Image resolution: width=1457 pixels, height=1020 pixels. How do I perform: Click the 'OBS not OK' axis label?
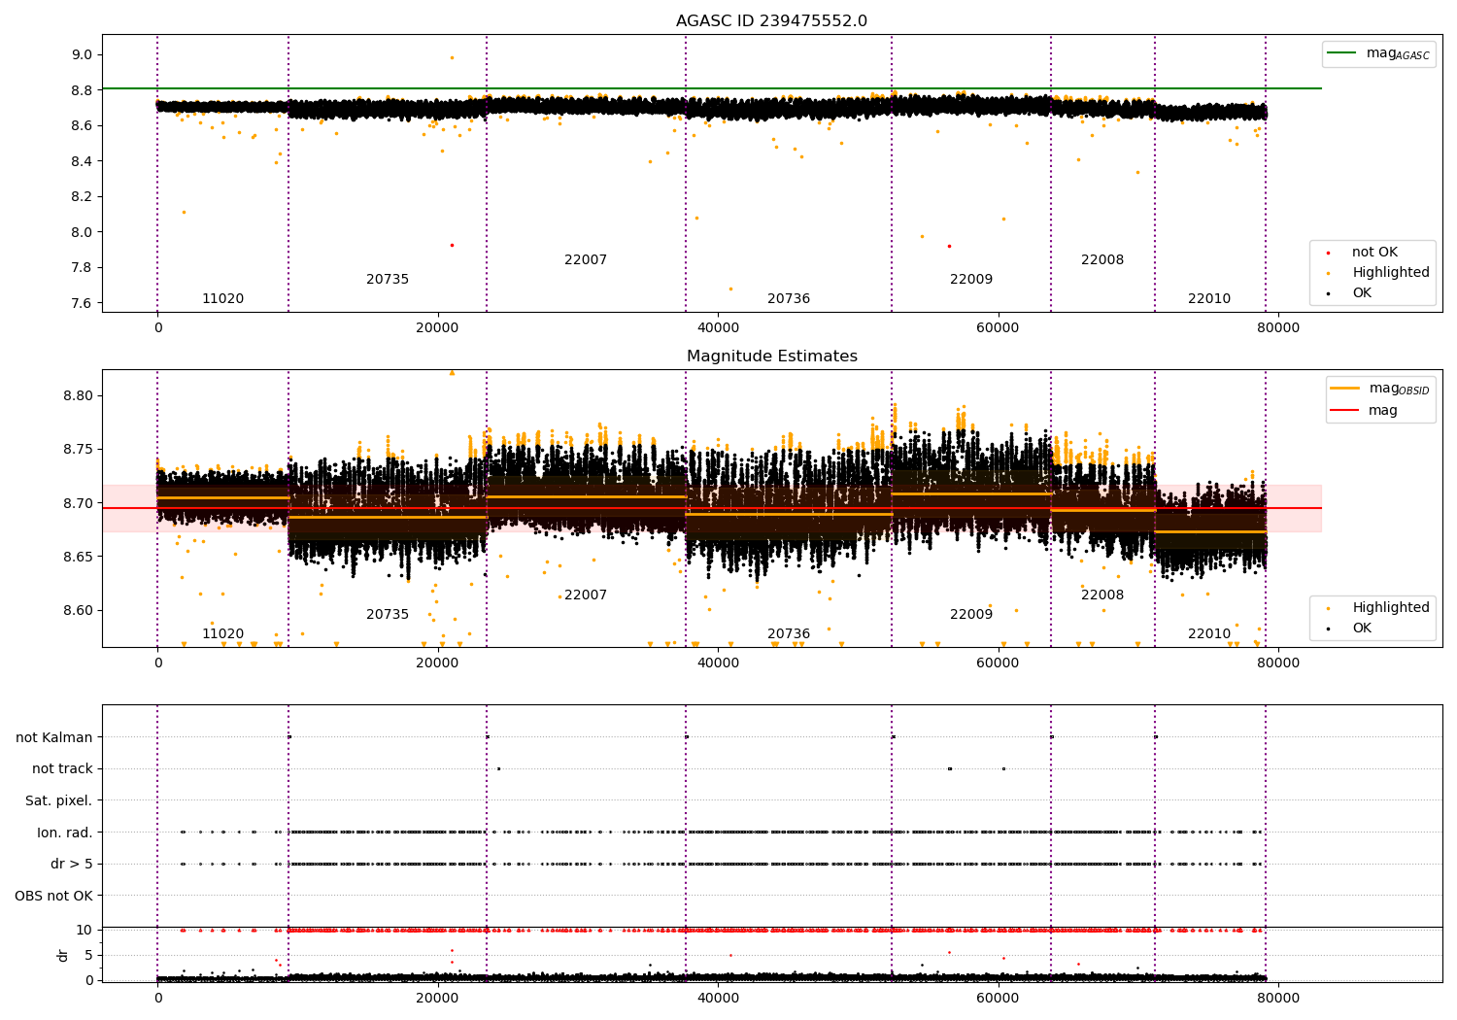click(53, 896)
